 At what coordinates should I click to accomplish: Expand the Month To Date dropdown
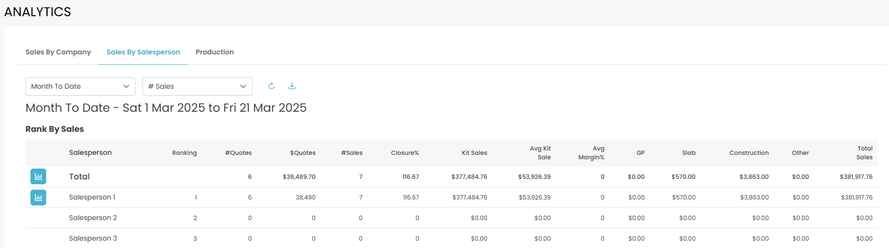[80, 86]
